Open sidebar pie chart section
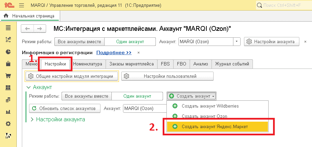This screenshot has height=147, width=312. [x=8, y=52]
